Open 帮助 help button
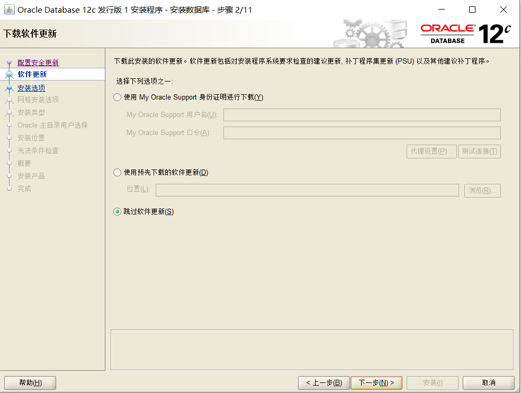Viewport: 521px width, 393px height. tap(30, 383)
